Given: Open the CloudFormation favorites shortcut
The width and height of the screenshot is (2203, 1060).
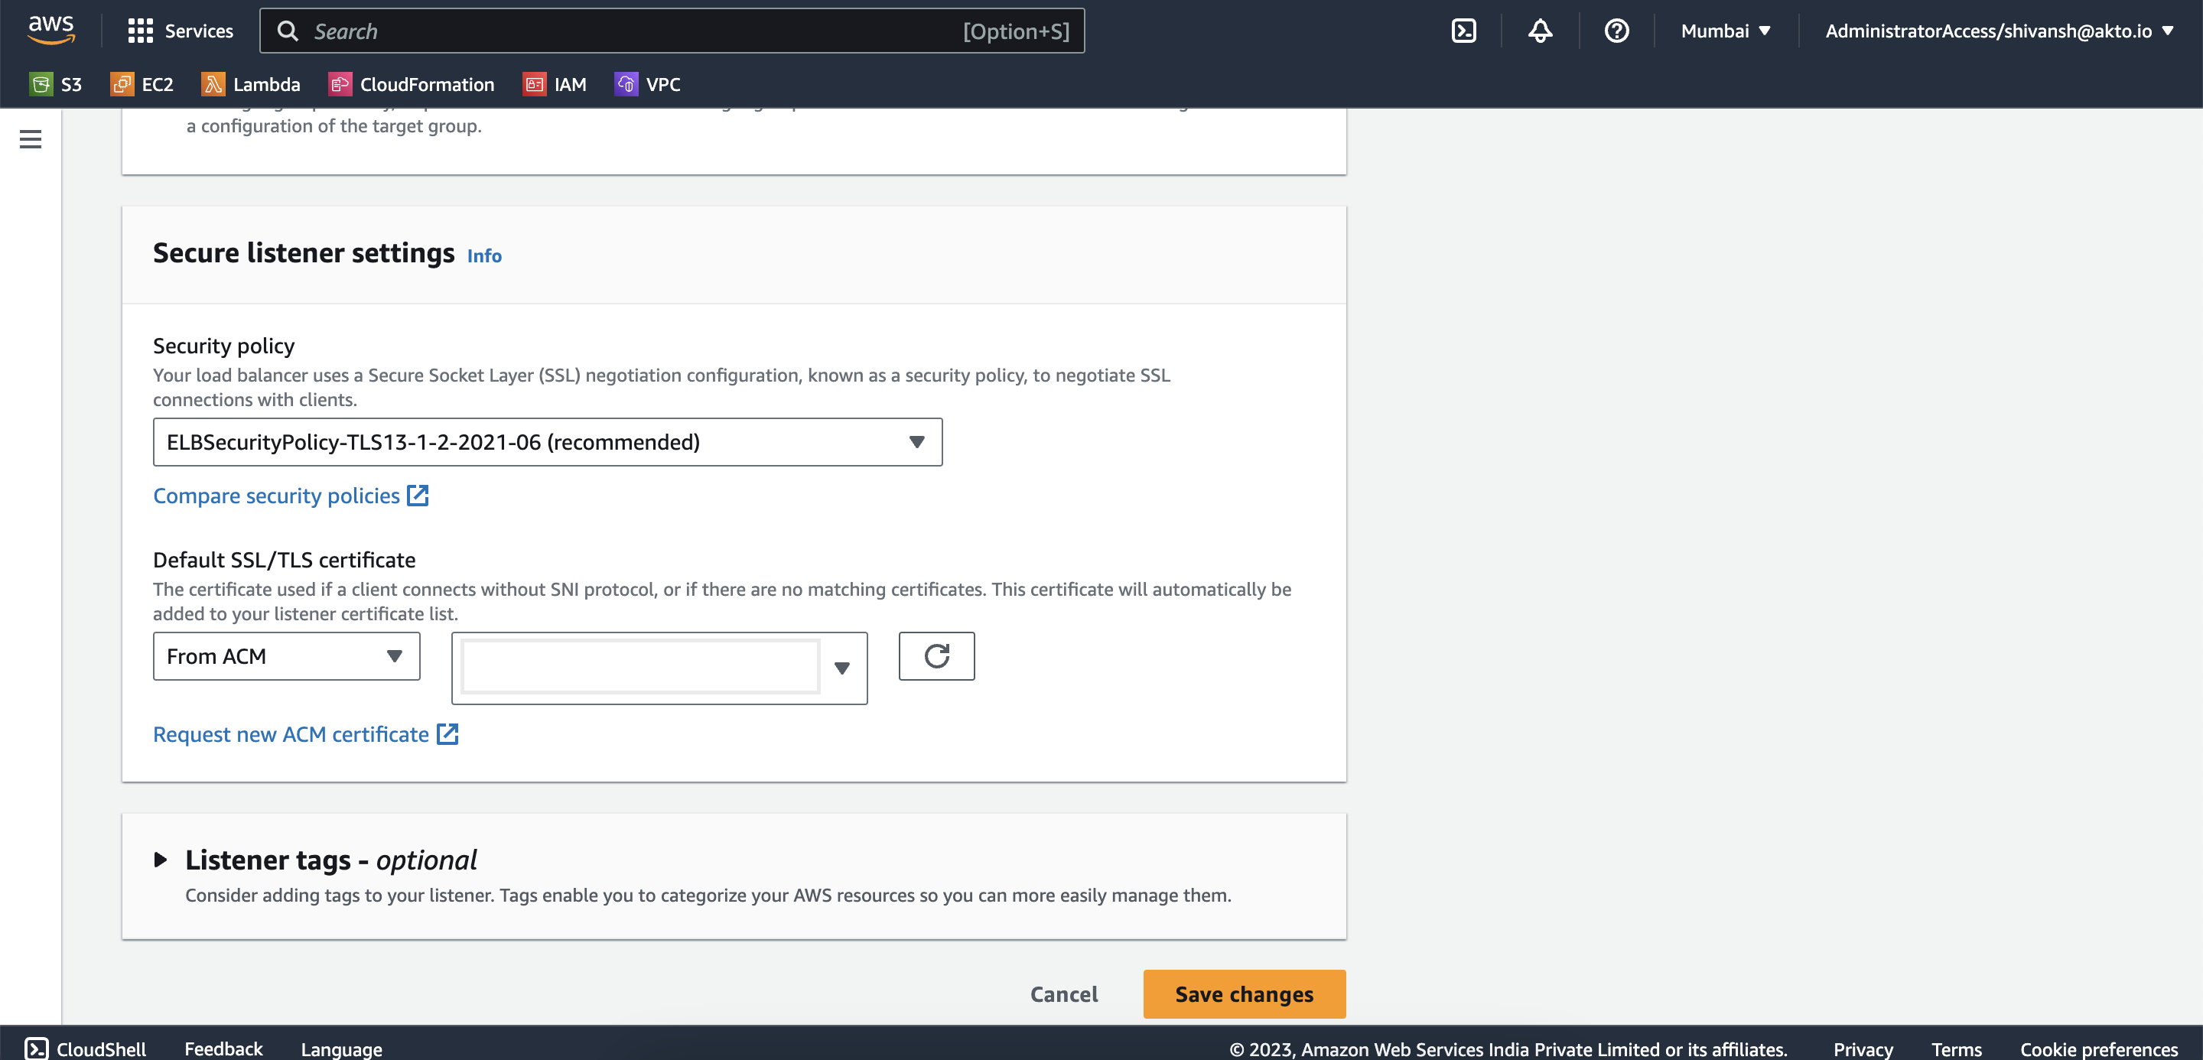Looking at the screenshot, I should coord(412,84).
